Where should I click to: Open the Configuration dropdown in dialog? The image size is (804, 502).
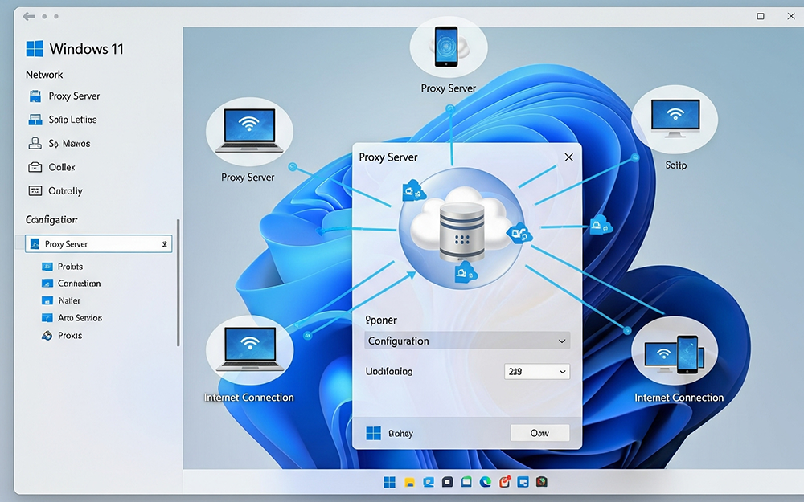(467, 341)
